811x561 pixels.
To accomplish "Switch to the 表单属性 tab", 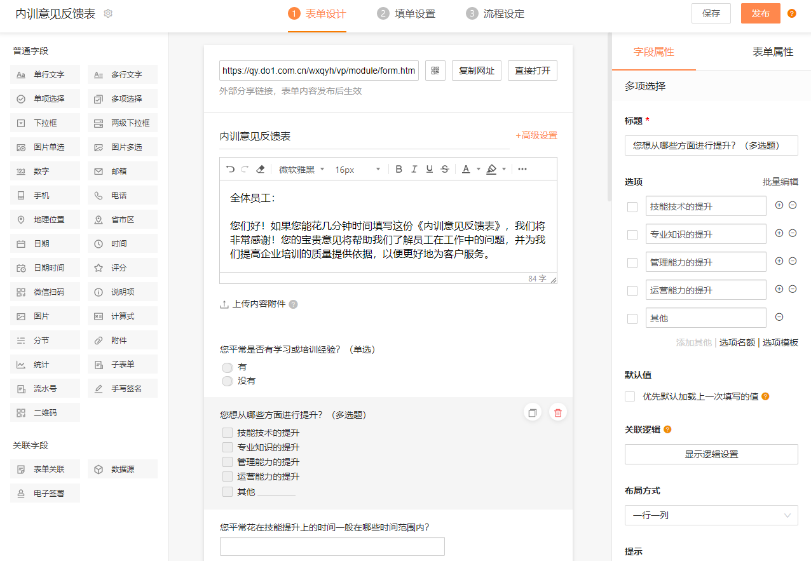I will click(773, 52).
